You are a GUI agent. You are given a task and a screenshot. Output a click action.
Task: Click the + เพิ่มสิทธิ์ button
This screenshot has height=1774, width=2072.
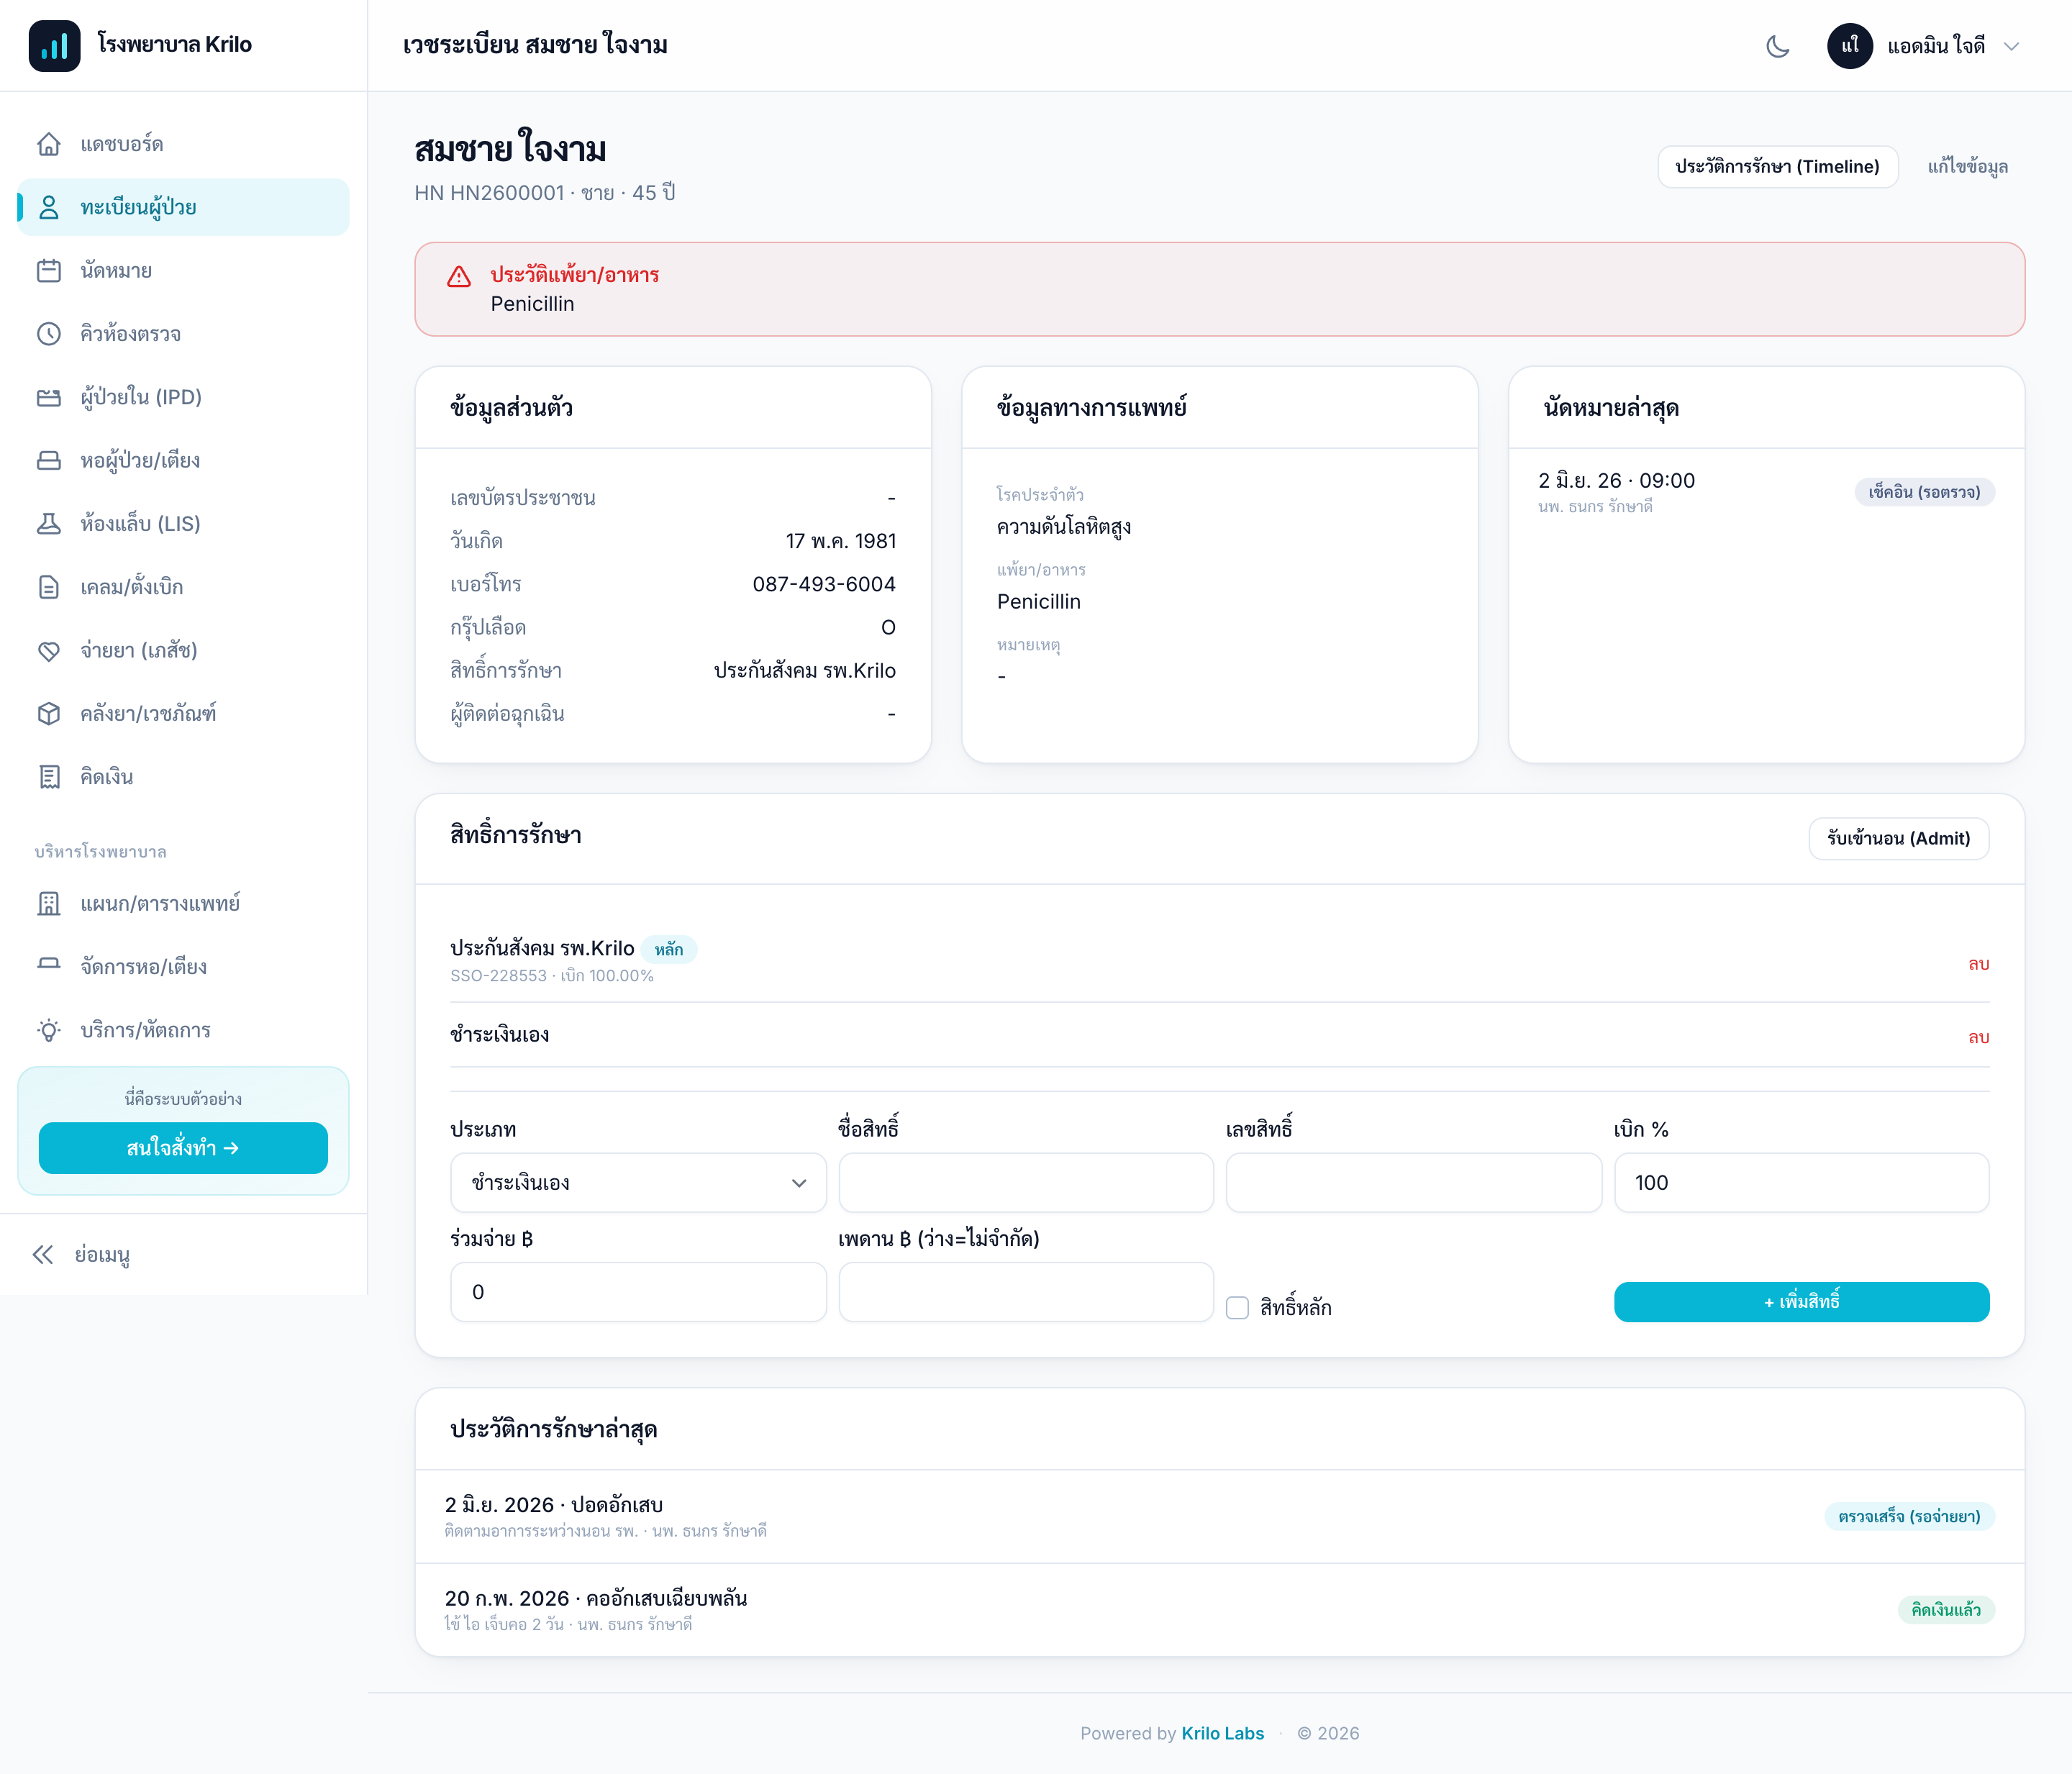coord(1801,1302)
